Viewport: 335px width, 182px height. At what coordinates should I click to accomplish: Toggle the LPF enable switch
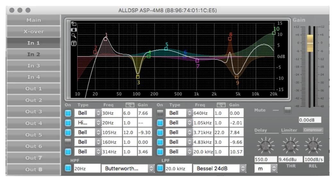(x=160, y=168)
